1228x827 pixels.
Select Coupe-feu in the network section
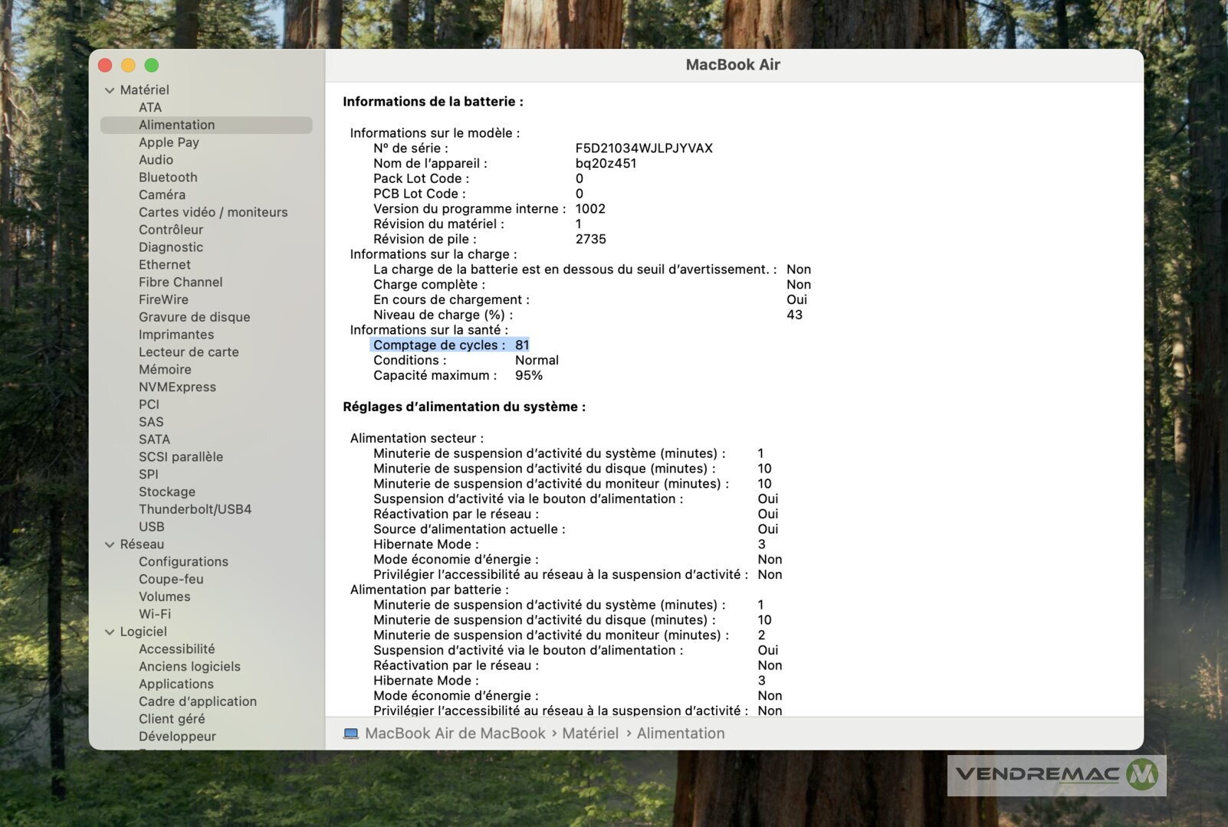click(171, 579)
